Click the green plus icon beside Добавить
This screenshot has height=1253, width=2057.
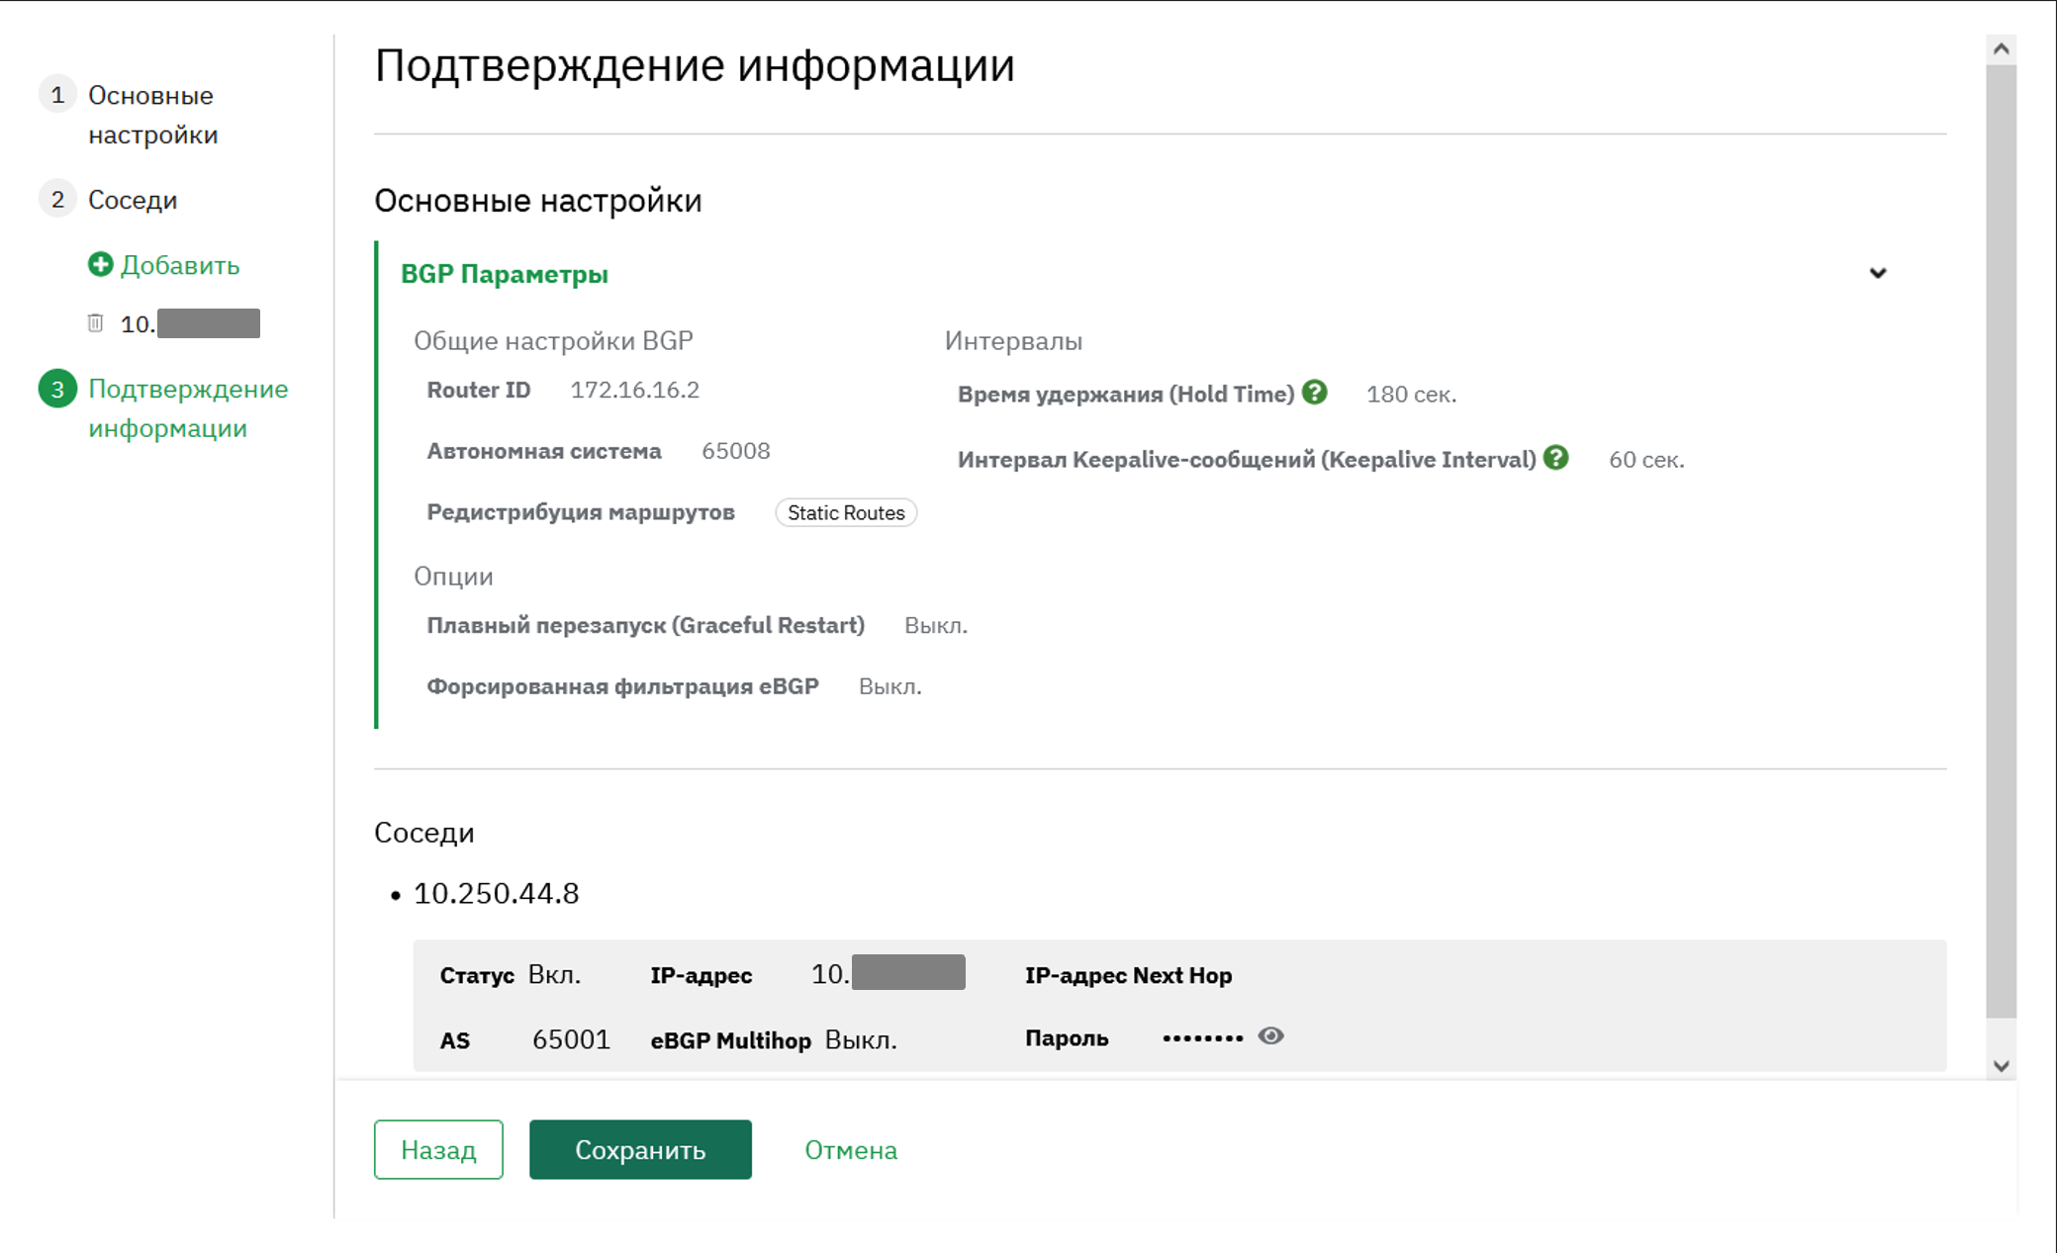[100, 264]
